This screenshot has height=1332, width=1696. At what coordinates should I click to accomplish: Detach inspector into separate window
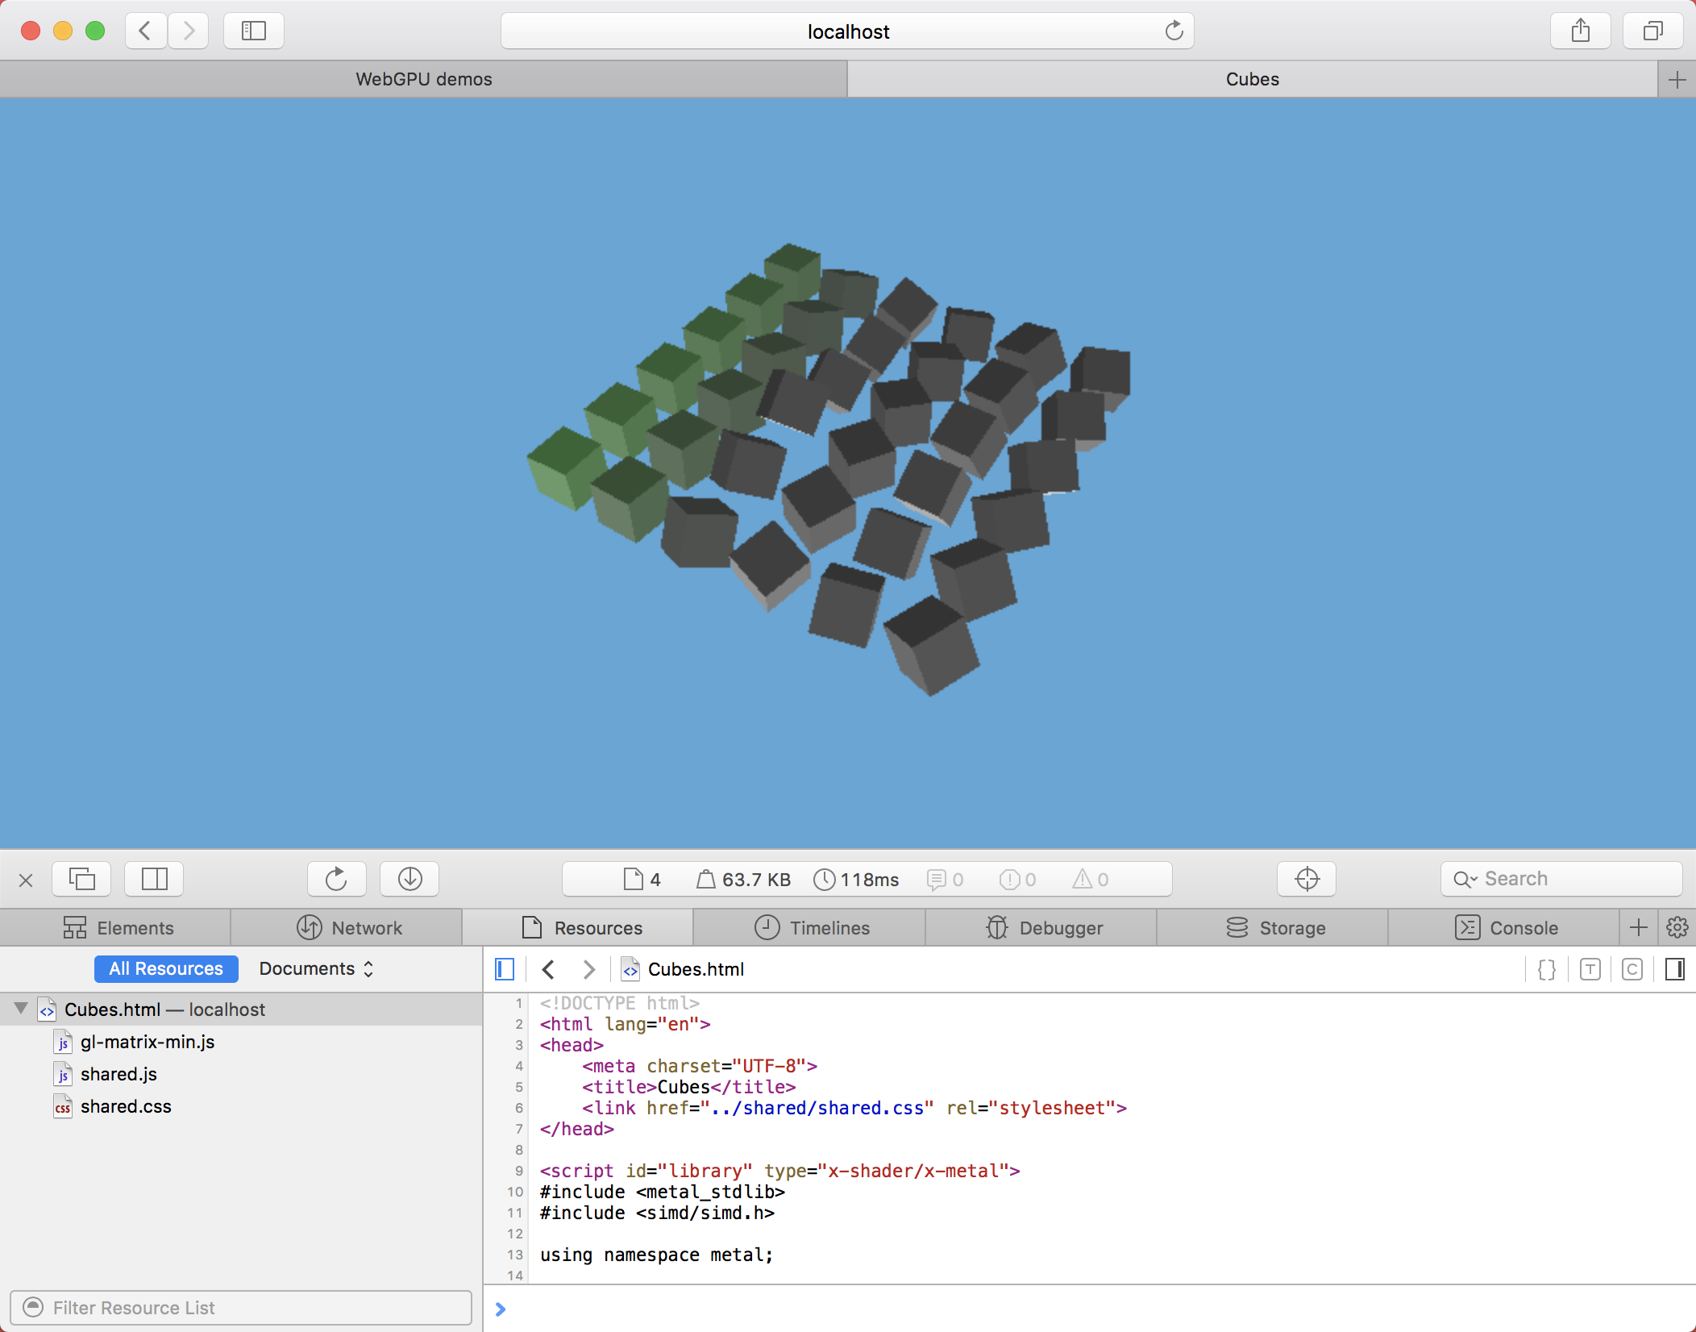pyautogui.click(x=81, y=879)
